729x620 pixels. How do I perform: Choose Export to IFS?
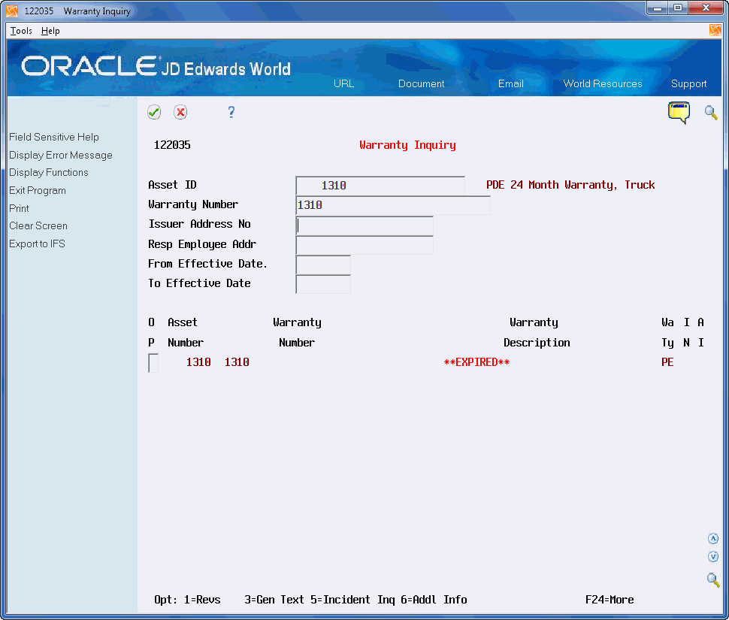click(x=37, y=243)
